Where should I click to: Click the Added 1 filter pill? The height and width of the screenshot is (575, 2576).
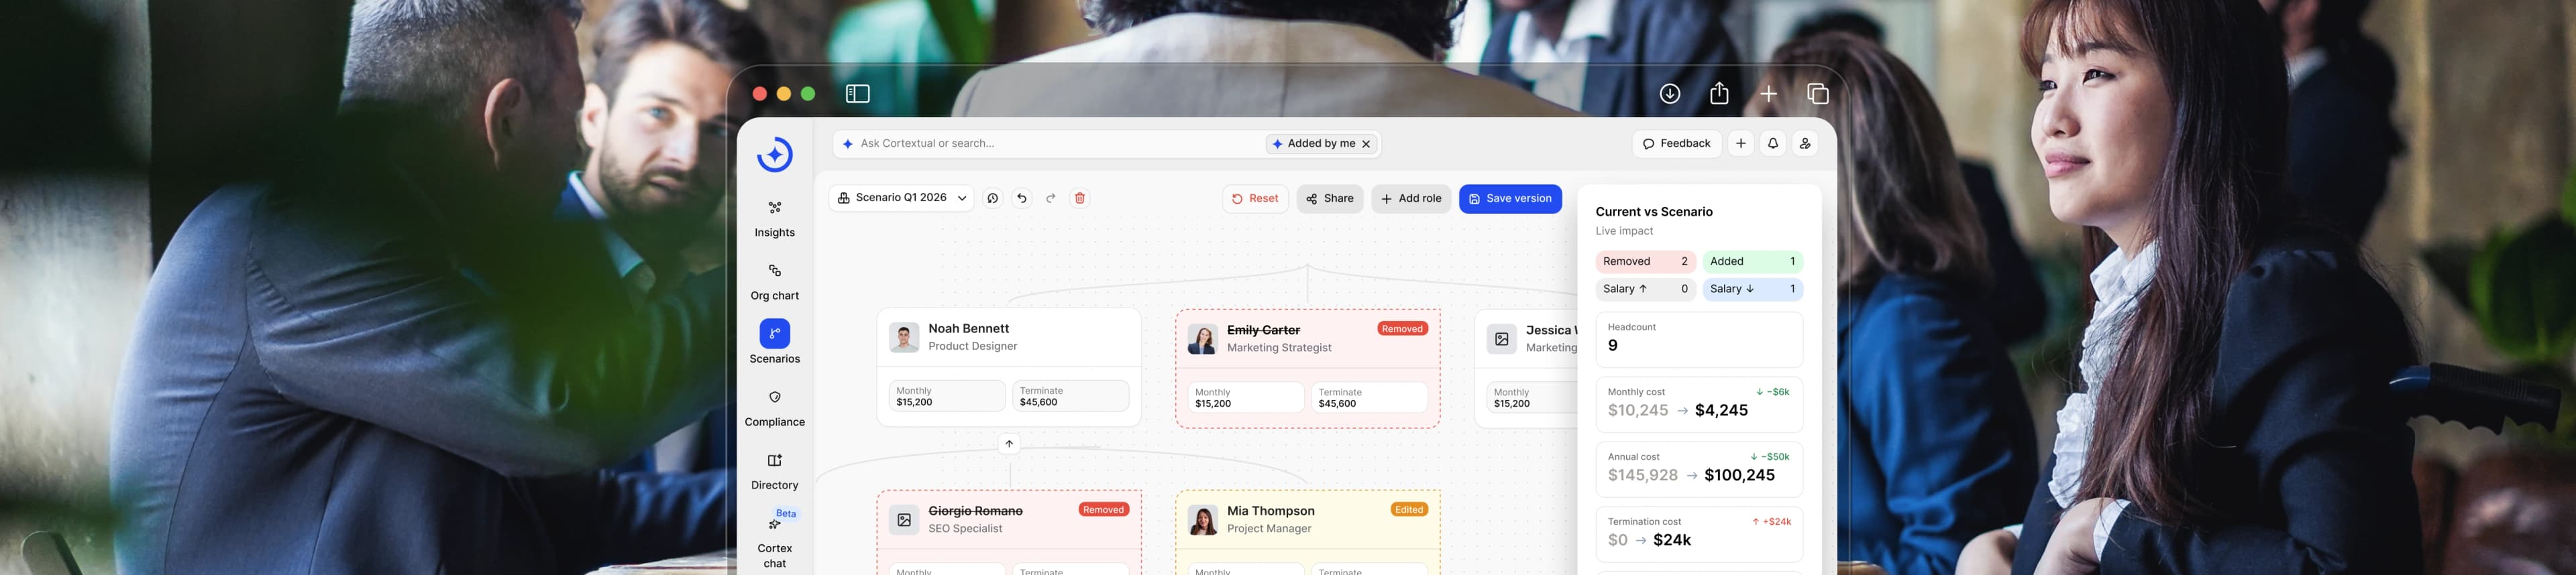pos(1752,261)
